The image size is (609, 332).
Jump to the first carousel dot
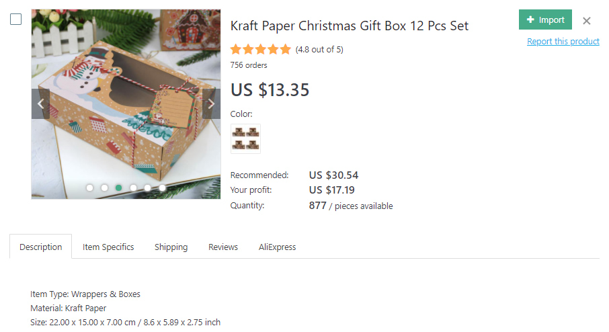pos(90,188)
